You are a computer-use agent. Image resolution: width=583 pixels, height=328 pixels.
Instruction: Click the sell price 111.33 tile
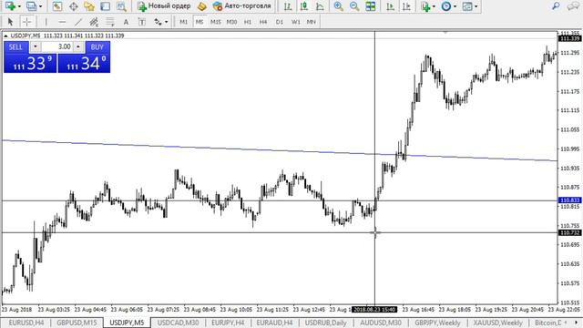tap(30, 63)
